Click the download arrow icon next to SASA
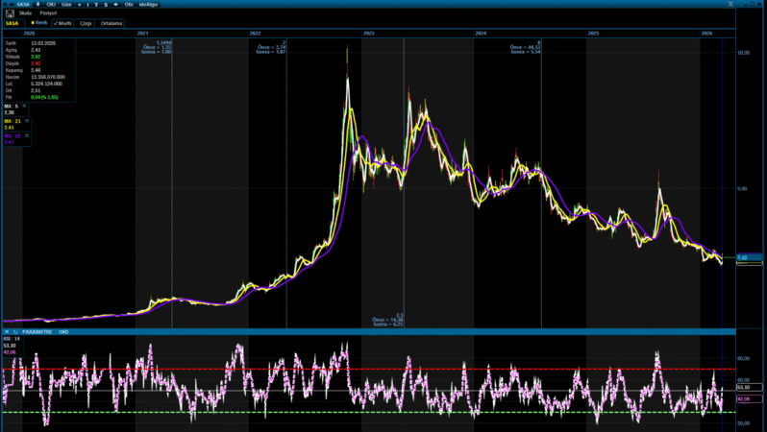The image size is (767, 432). pyautogui.click(x=38, y=4)
